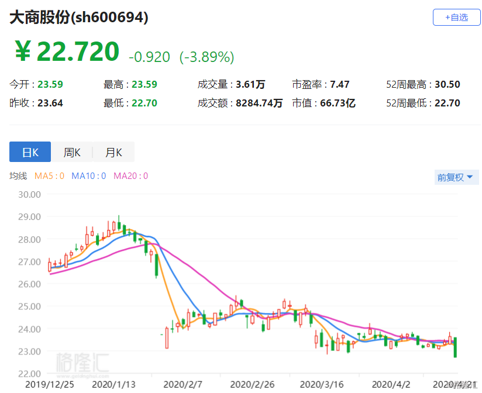Viewport: 482px width, 393px height.
Task: Select the MA5 : 0 moving average label
Action: pos(49,176)
